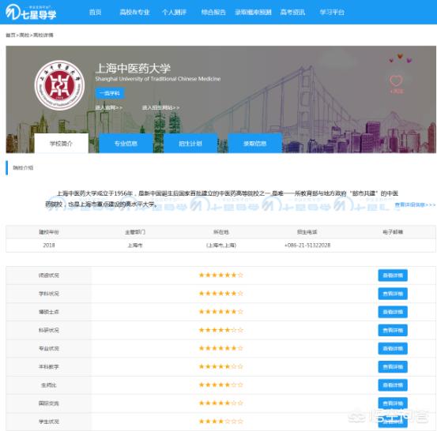Open 个人测评 navigation item
Screen dimensions: 437x431
tap(174, 13)
